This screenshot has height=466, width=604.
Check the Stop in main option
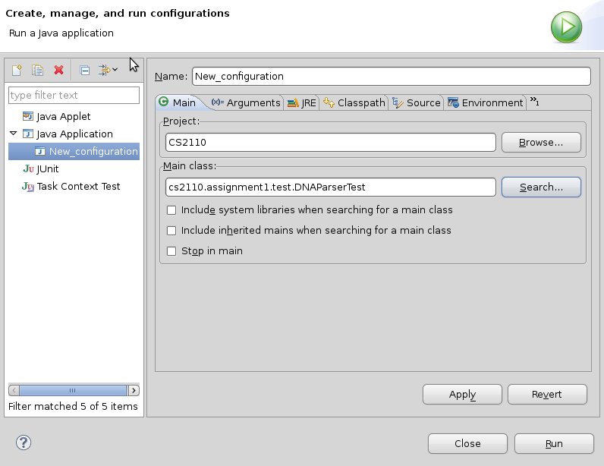171,251
